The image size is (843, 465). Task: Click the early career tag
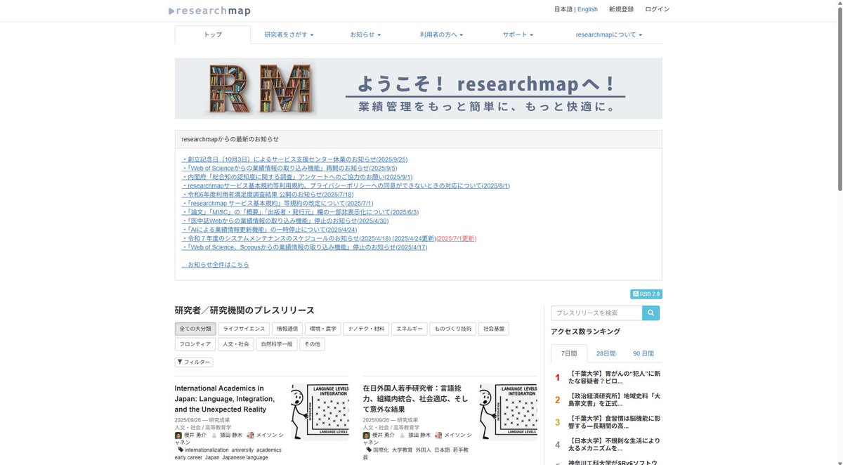(x=188, y=457)
